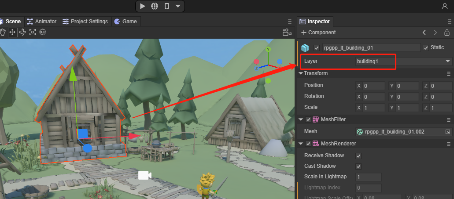This screenshot has width=454, height=199.
Task: Select the hand pan tool
Action: coord(3,32)
